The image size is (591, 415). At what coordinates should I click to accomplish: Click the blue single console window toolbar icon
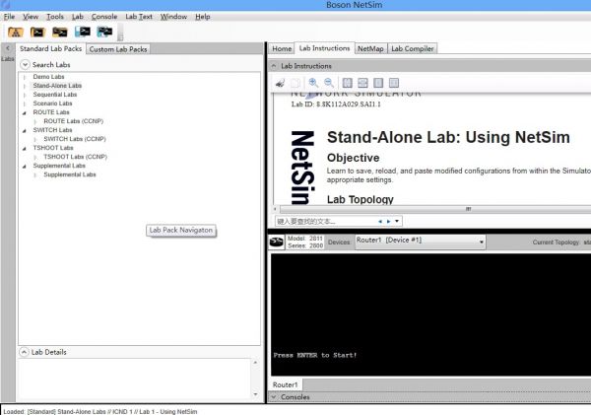[83, 32]
